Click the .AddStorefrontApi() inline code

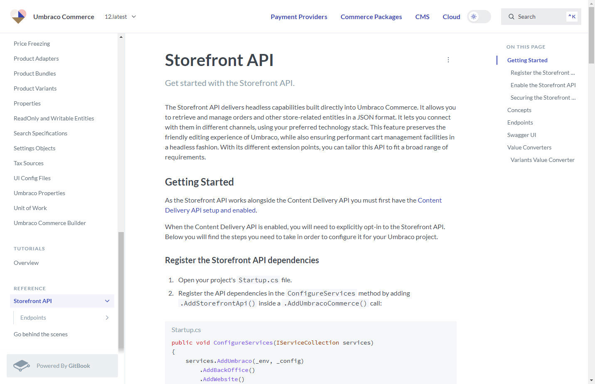pyautogui.click(x=218, y=303)
